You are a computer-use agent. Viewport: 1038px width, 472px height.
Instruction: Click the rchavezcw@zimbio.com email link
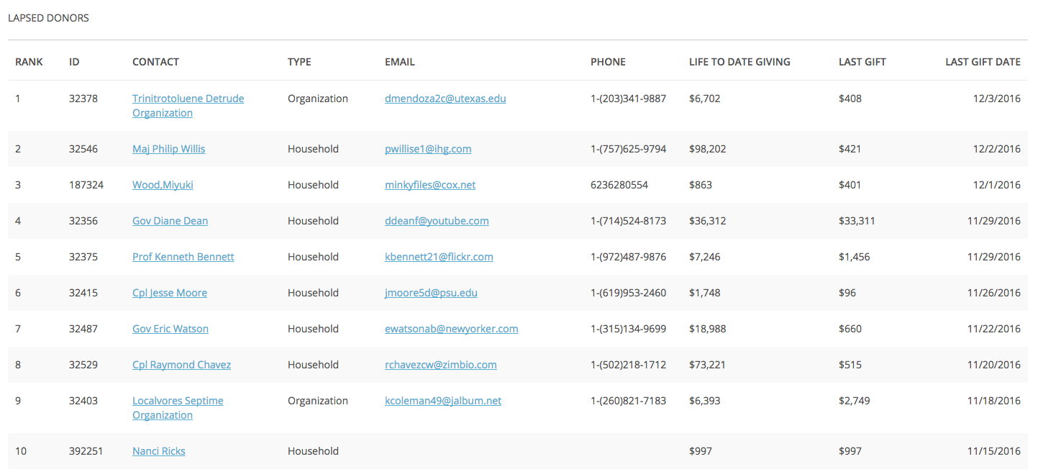[440, 365]
